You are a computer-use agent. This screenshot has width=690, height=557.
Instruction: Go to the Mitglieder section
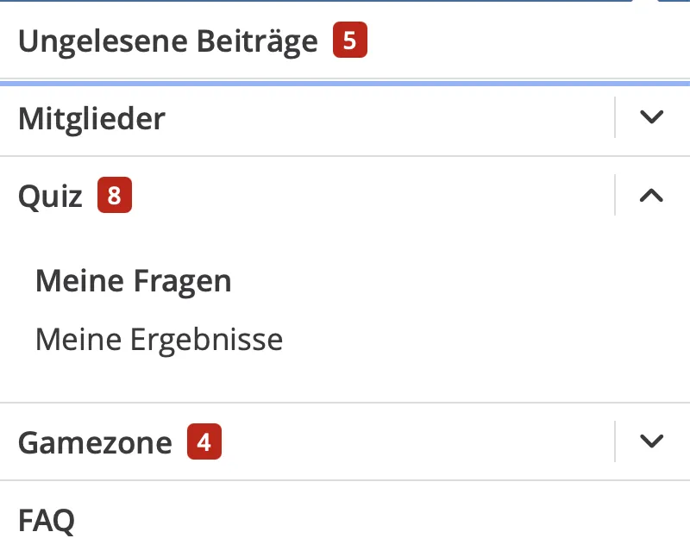tap(91, 118)
